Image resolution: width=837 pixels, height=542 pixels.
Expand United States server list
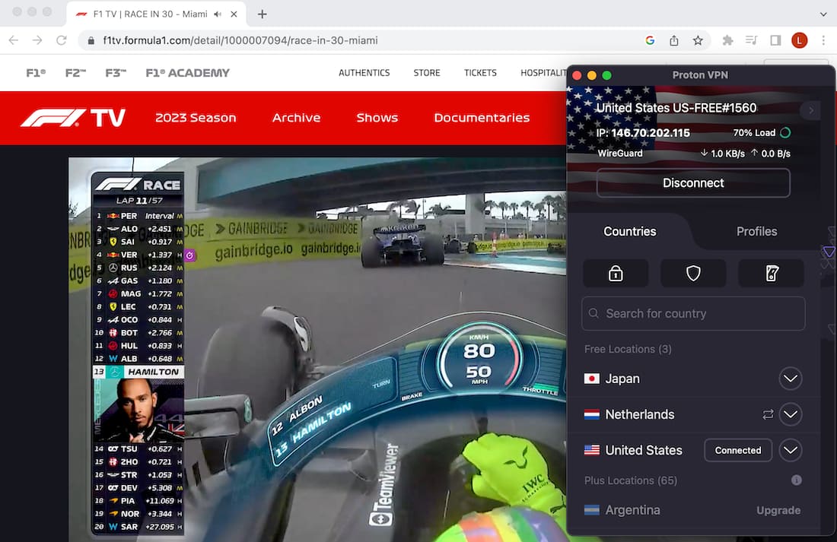[790, 450]
